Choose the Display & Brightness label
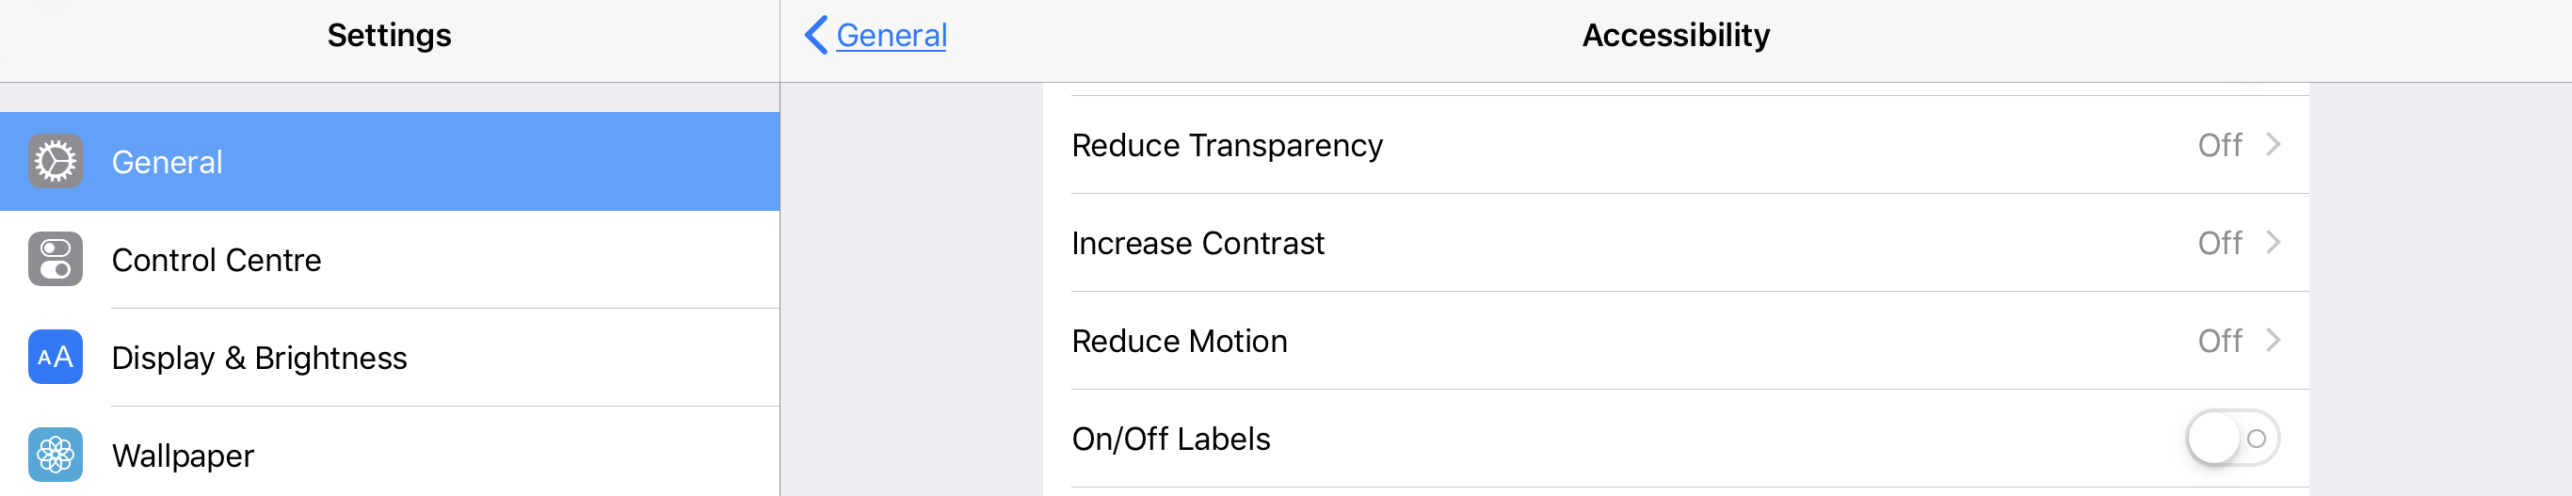Screen dimensions: 2572x496 pos(259,358)
